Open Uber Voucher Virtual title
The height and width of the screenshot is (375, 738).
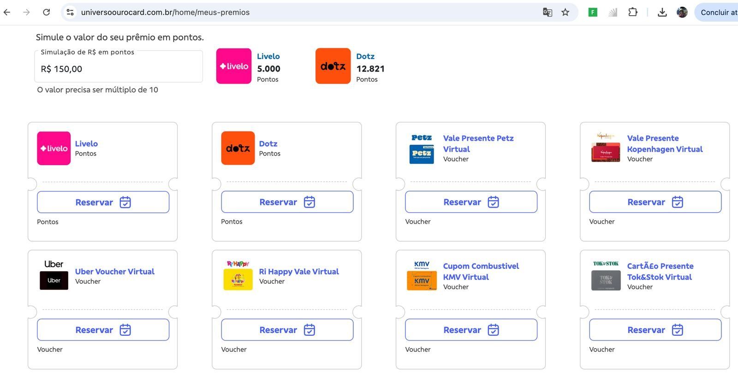tap(115, 271)
